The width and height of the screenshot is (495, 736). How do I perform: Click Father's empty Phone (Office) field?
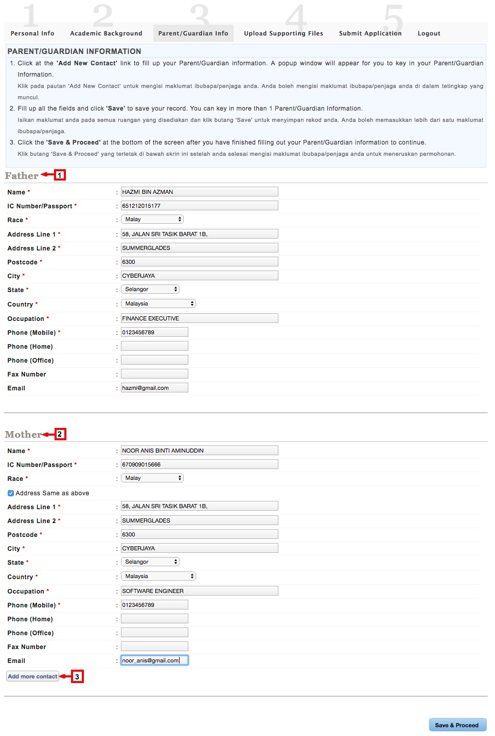154,360
